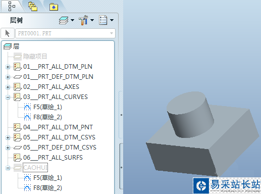Expand the 01__PRT_ALL_DTM_PLN layer
Screen dimensions: 261x194
[x=8, y=67]
